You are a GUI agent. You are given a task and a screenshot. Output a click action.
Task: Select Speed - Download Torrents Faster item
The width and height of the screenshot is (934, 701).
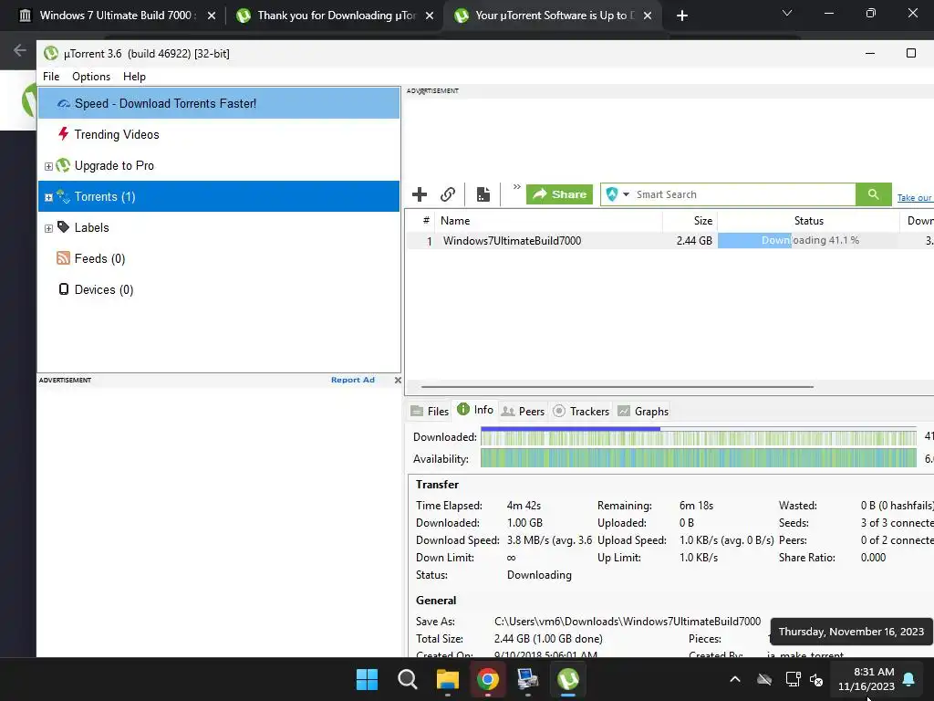(219, 103)
